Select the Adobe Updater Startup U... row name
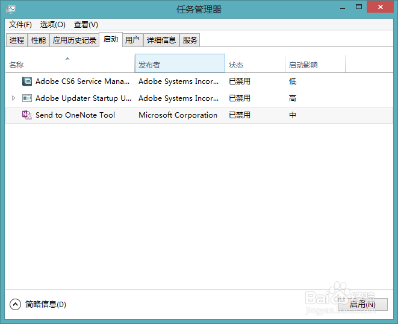Viewport: 398px width, 324px height. pyautogui.click(x=83, y=98)
